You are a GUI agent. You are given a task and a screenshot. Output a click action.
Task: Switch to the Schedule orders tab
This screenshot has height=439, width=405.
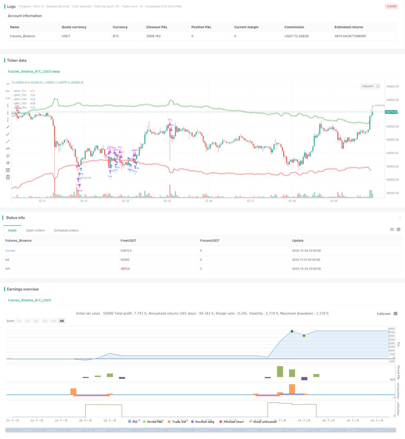66,230
